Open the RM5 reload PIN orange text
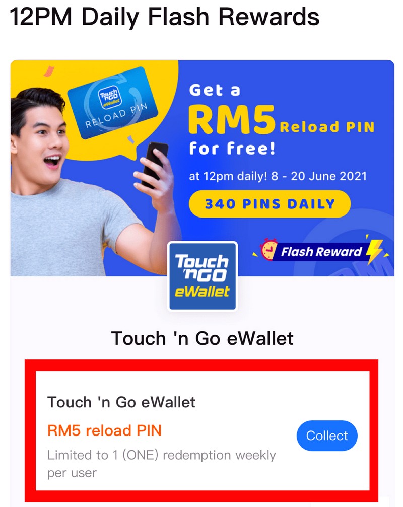 (104, 430)
